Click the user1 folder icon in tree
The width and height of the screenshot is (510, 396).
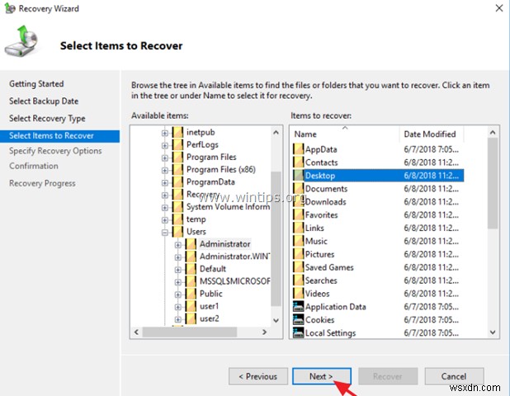191,306
